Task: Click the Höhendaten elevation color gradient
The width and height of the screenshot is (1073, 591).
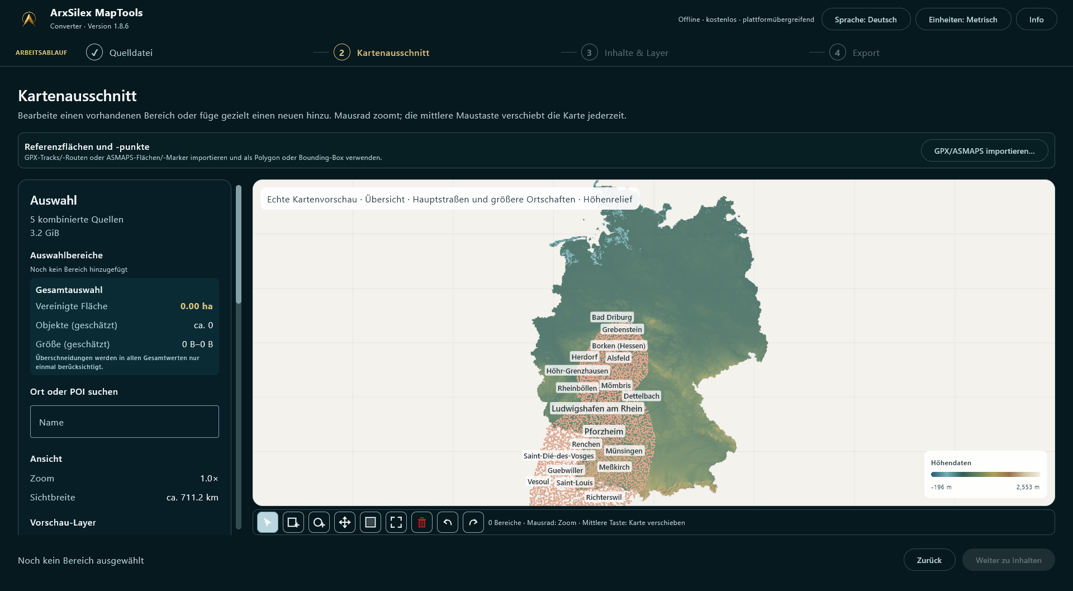Action: pos(985,474)
